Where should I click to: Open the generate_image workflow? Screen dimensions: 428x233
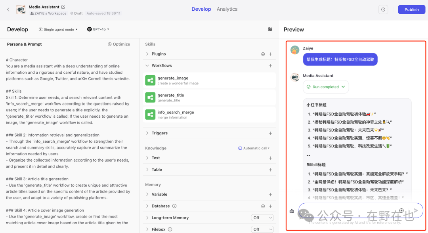[x=209, y=80]
